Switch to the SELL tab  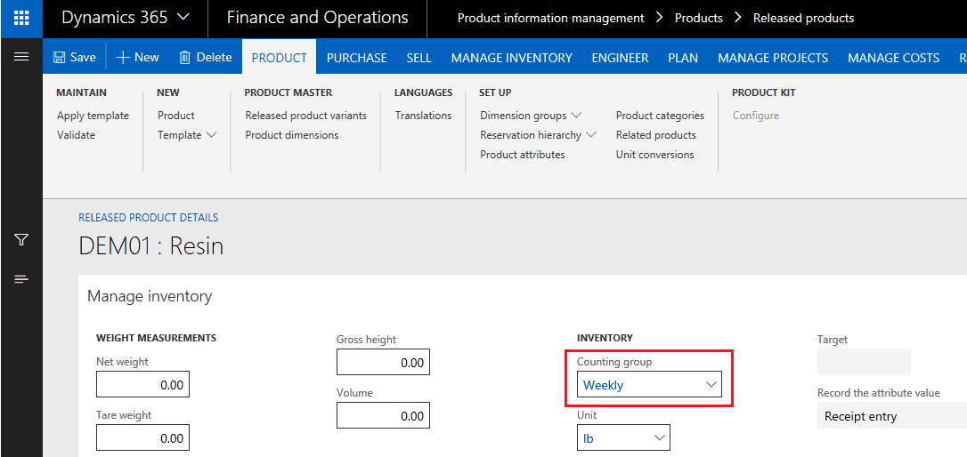click(x=419, y=58)
